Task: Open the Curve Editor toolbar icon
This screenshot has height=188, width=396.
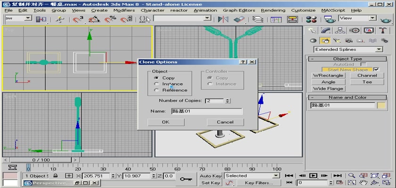Action: tap(276, 19)
